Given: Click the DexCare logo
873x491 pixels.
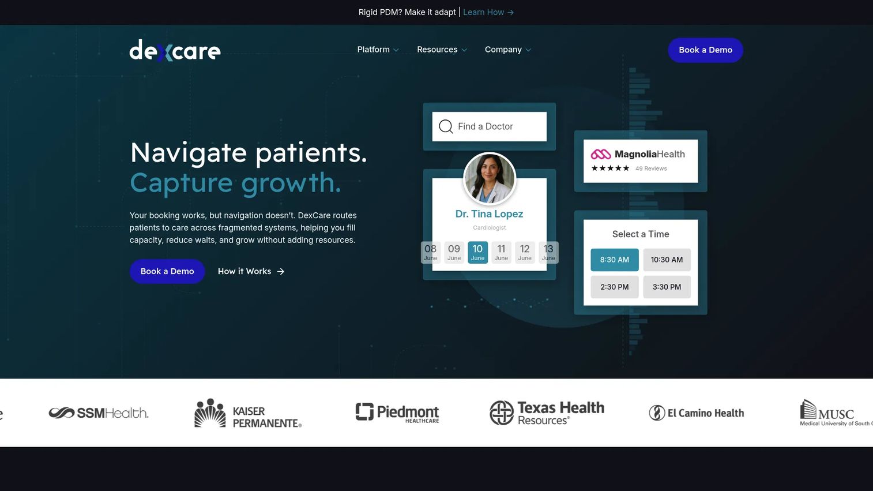Looking at the screenshot, I should [175, 50].
